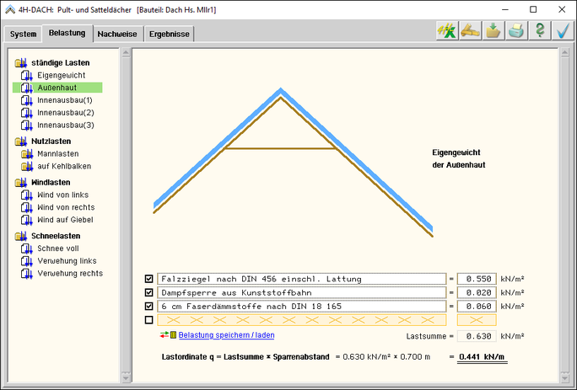Screen dimensions: 577x390
Task: Click the wooden beams toolbar icon
Action: [469, 31]
